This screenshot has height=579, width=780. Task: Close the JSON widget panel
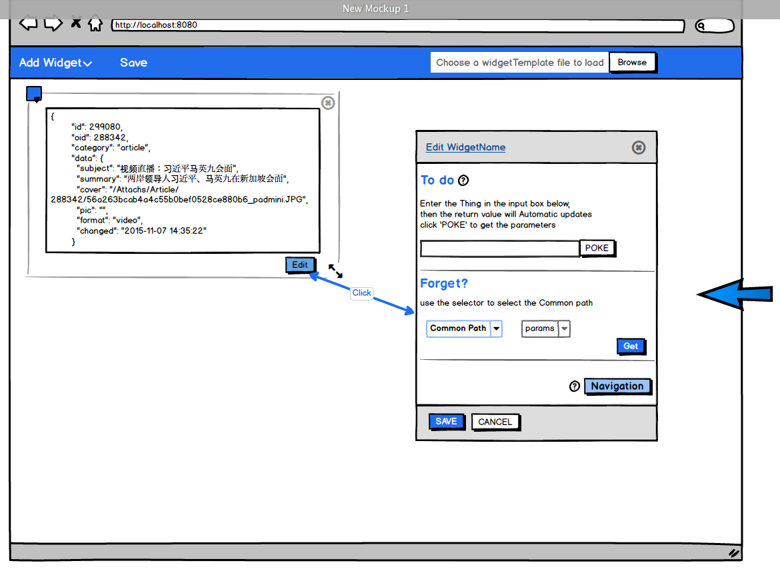327,103
